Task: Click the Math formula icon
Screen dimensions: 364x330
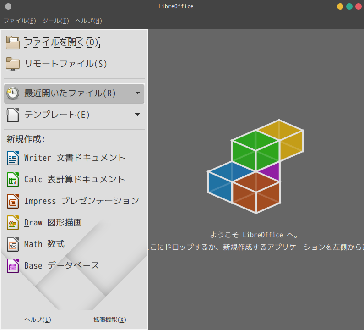Action: (x=13, y=244)
